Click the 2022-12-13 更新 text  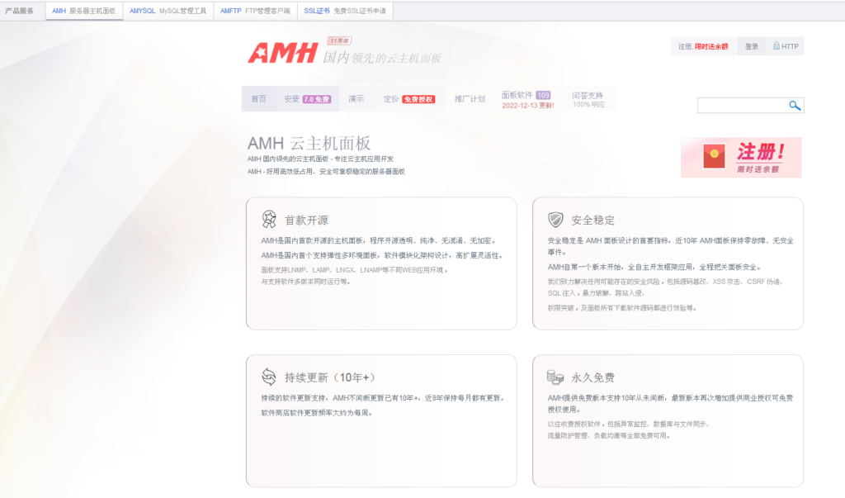click(x=528, y=106)
